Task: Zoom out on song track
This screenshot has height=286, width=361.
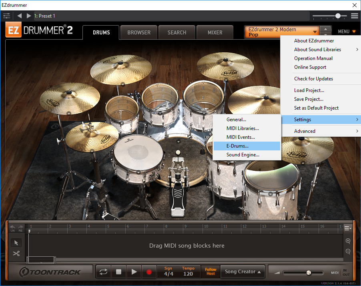Action: tap(348, 252)
